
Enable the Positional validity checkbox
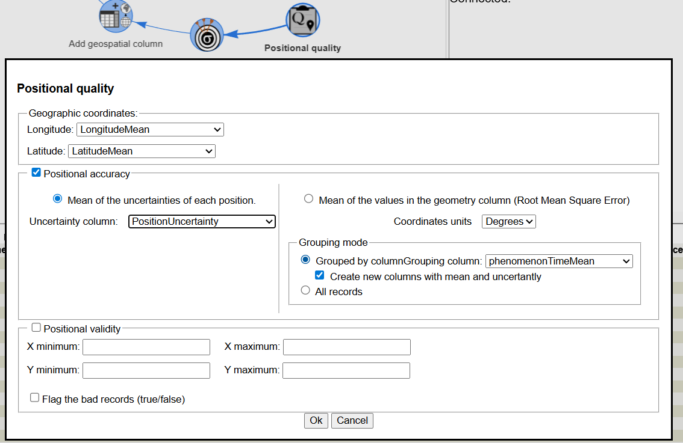pyautogui.click(x=36, y=328)
